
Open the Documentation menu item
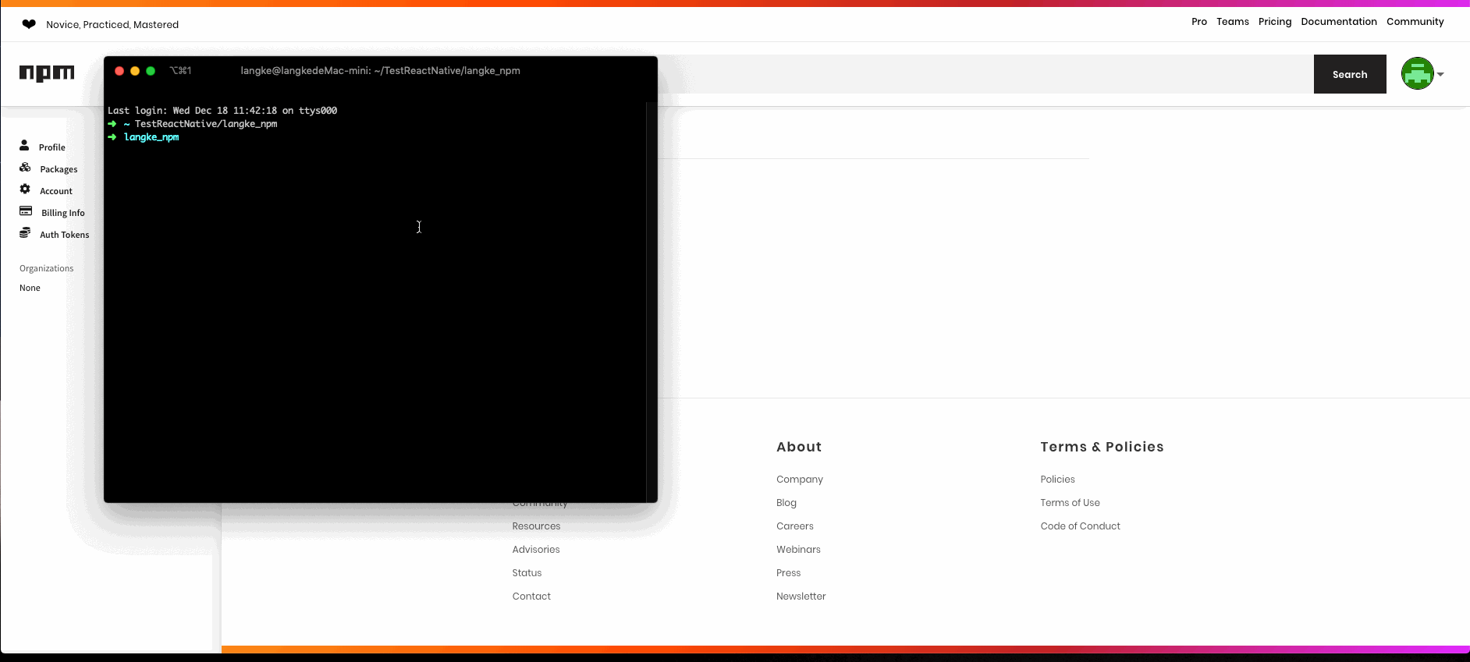(1339, 22)
